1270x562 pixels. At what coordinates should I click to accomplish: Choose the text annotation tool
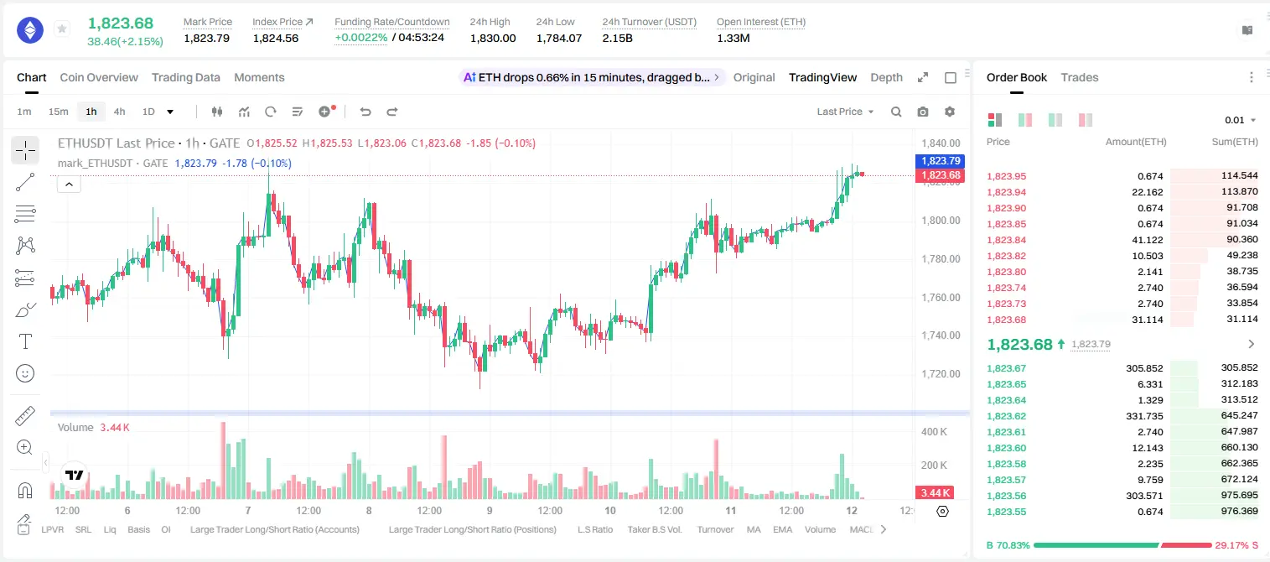coord(25,341)
